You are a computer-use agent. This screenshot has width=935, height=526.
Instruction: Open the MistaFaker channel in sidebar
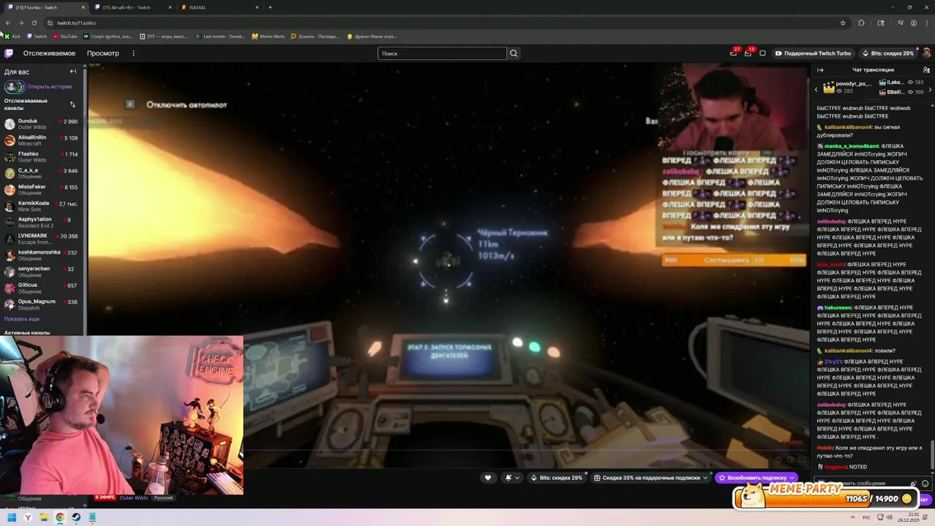[42, 189]
